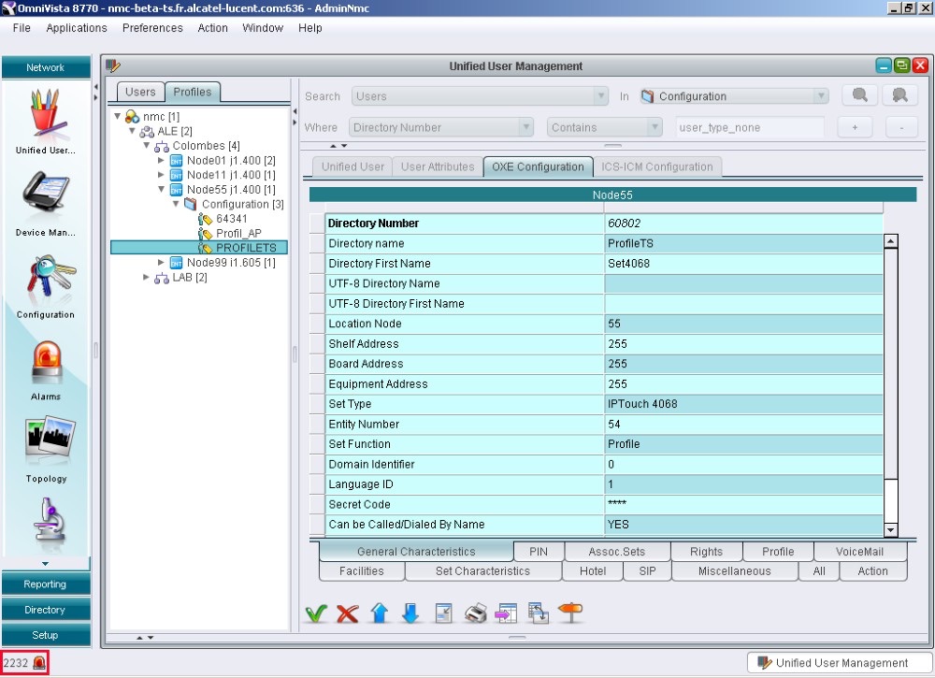Viewport: 935px width, 678px height.
Task: Expand the LAB [2] tree node
Action: coord(146,278)
